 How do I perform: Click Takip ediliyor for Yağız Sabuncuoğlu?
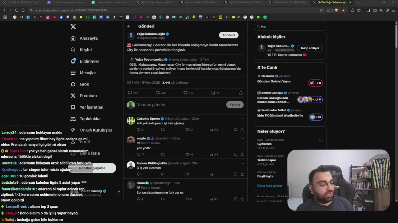[310, 48]
